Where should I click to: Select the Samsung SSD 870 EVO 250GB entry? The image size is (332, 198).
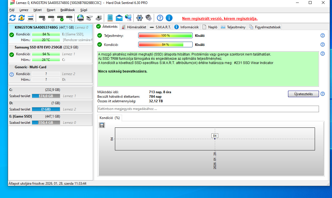point(51,54)
